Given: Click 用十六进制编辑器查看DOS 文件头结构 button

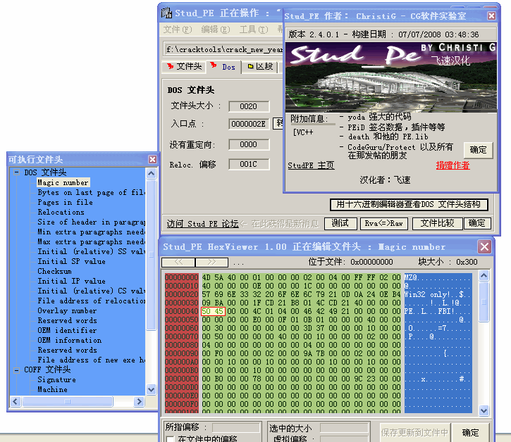Looking at the screenshot, I should click(409, 204).
